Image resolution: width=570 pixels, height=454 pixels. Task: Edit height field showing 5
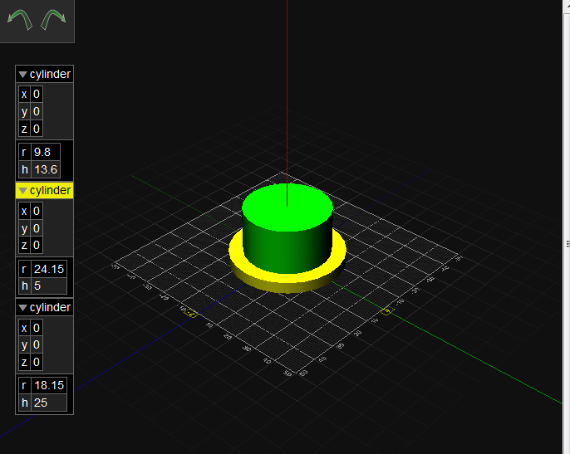pyautogui.click(x=49, y=286)
